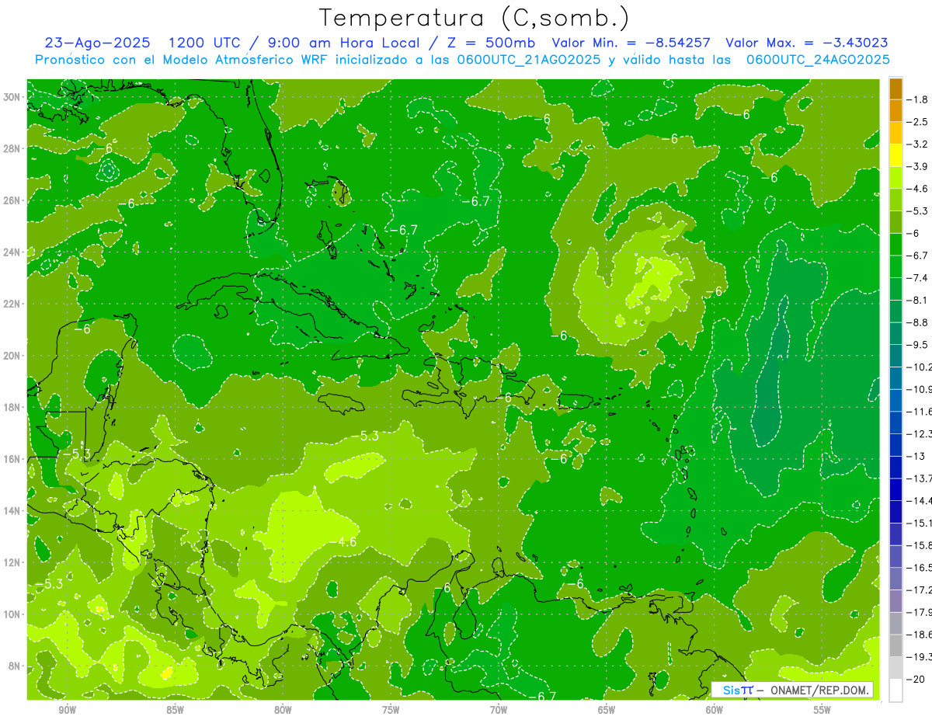Click the "-18.6" legend label
This screenshot has height=720, width=932.
(x=920, y=634)
